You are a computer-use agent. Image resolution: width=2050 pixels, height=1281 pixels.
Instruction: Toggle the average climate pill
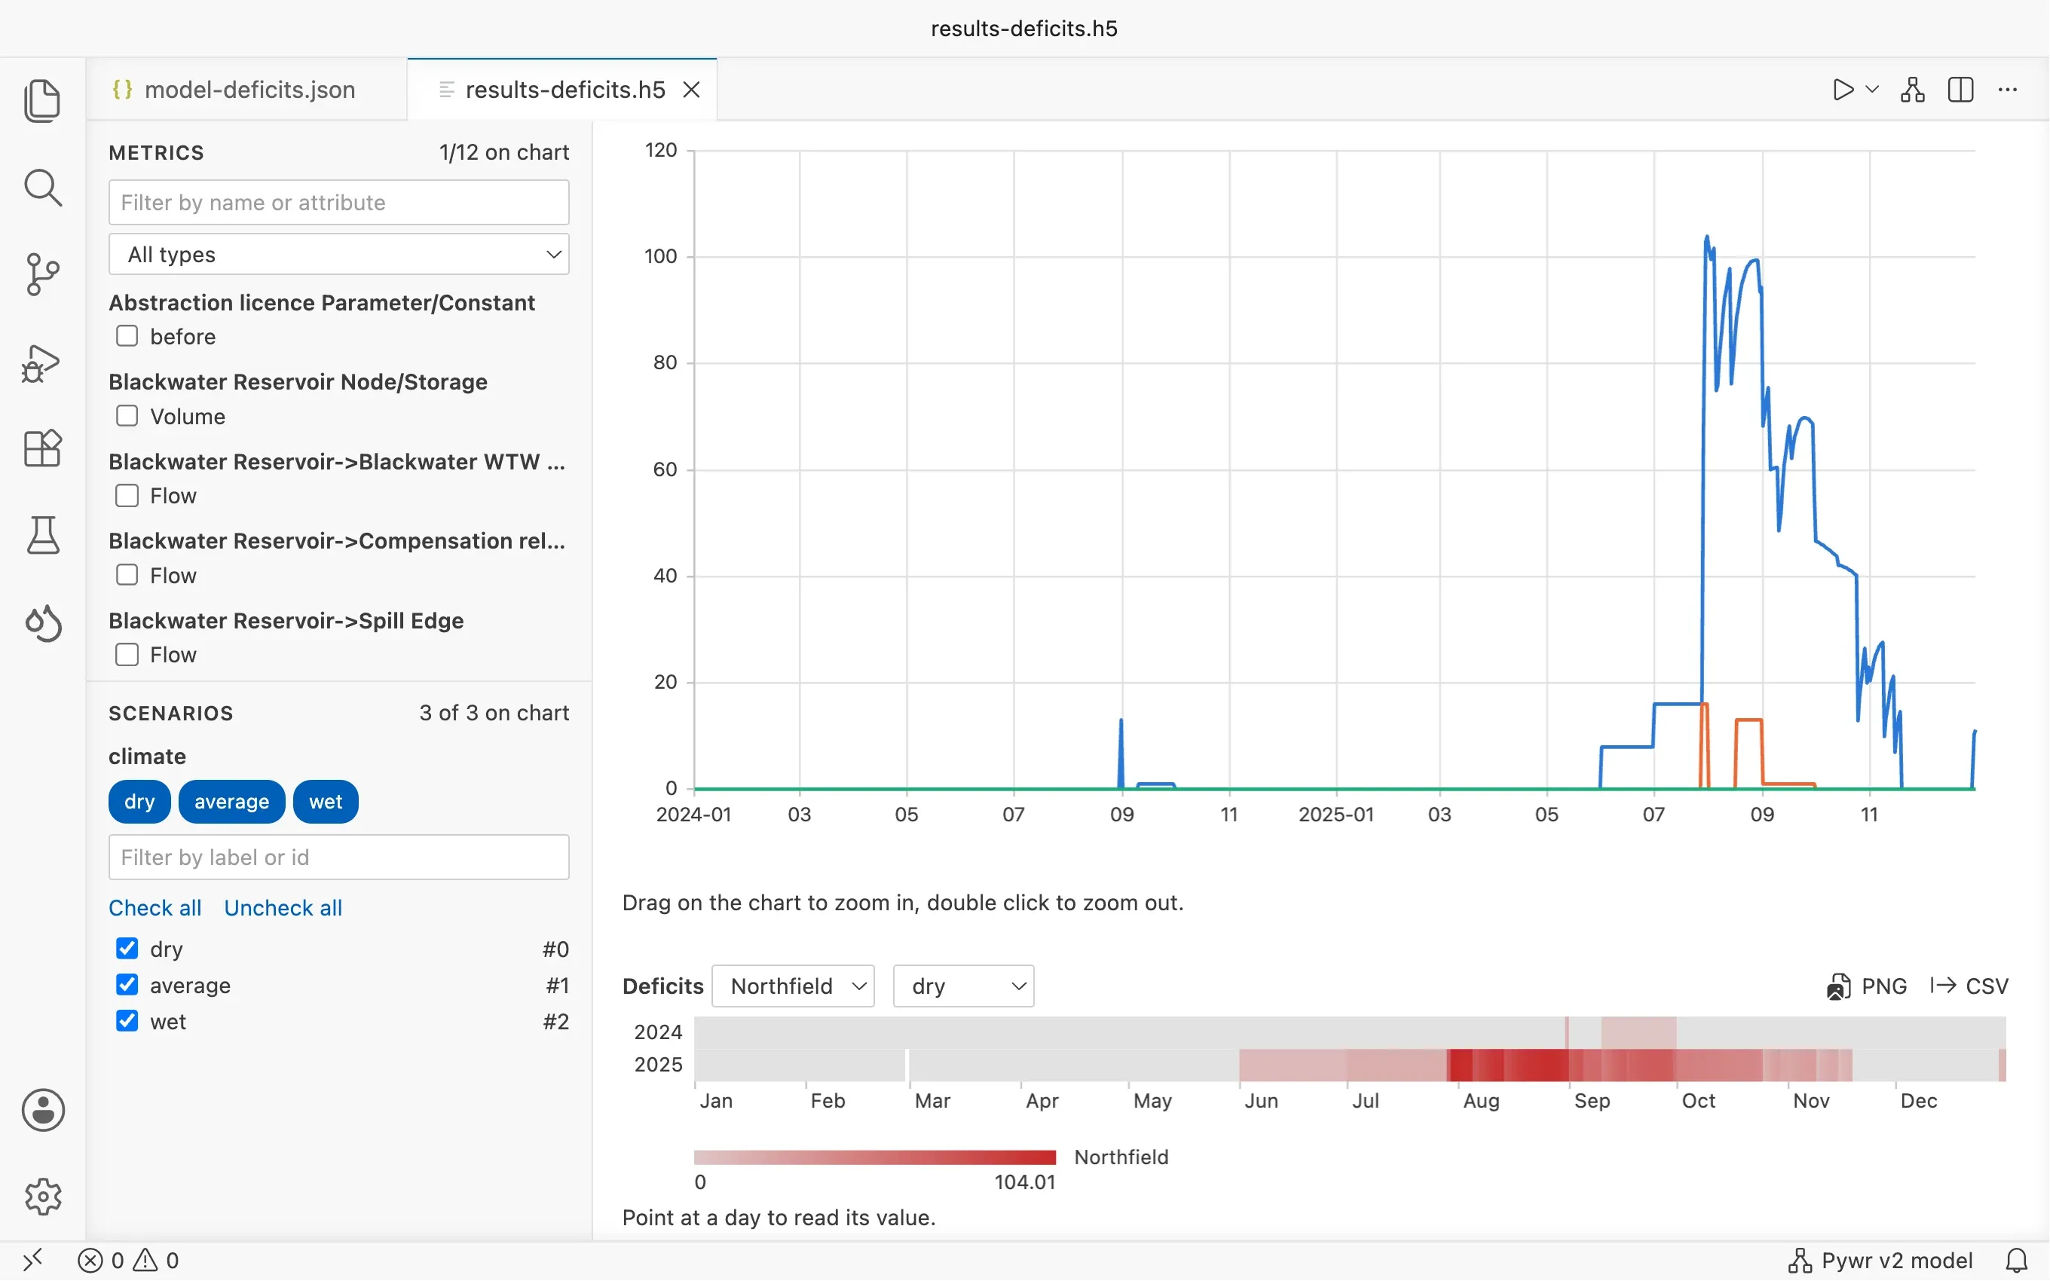tap(231, 802)
